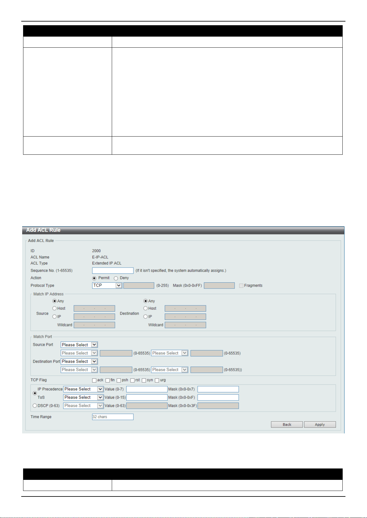Select Destination IP radio button

146,317
